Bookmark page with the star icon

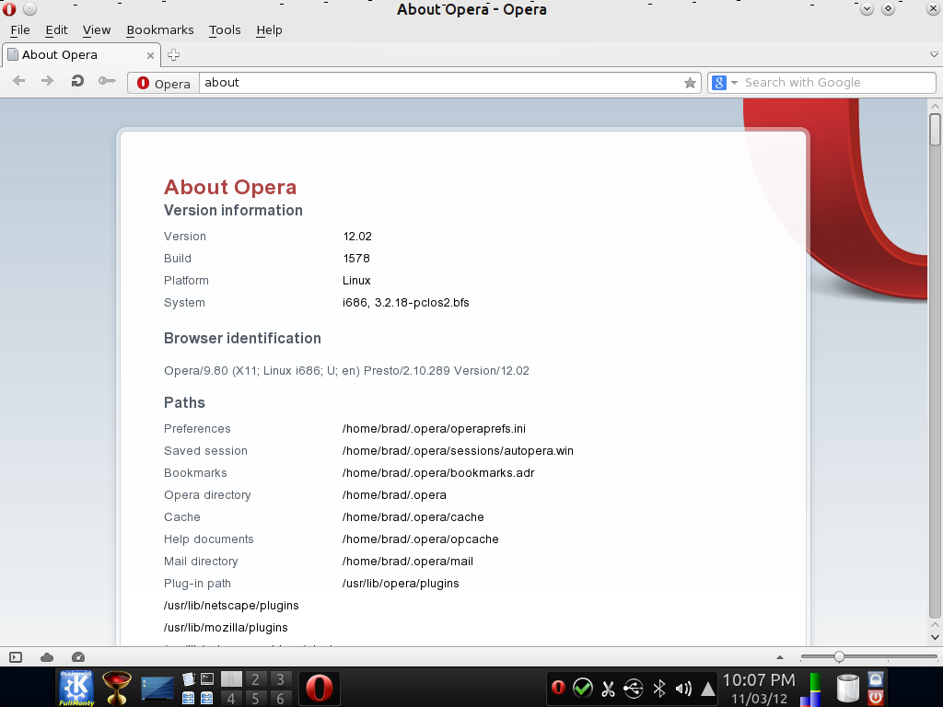tap(690, 83)
